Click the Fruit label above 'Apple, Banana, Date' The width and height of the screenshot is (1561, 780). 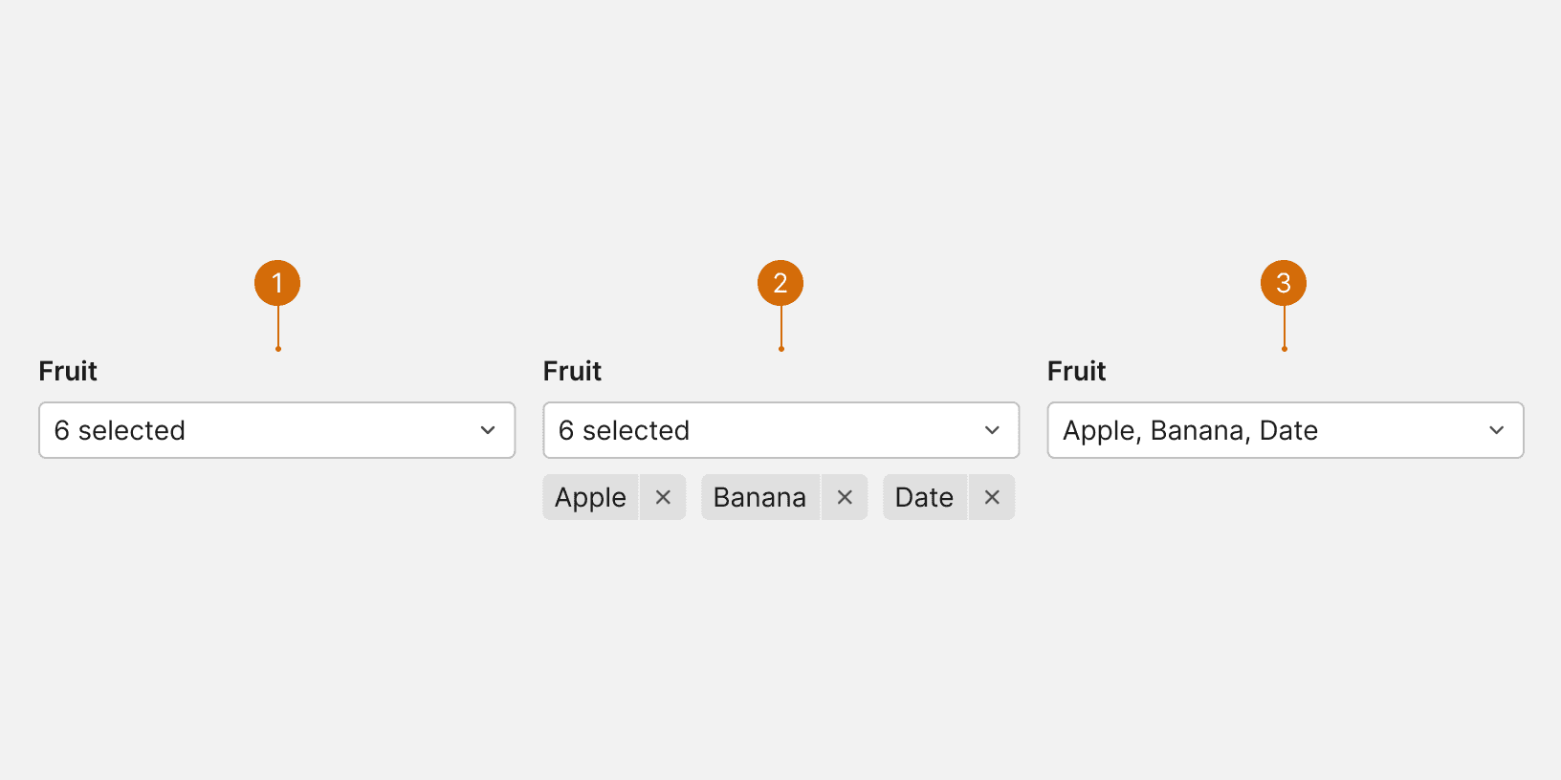[x=1076, y=371]
